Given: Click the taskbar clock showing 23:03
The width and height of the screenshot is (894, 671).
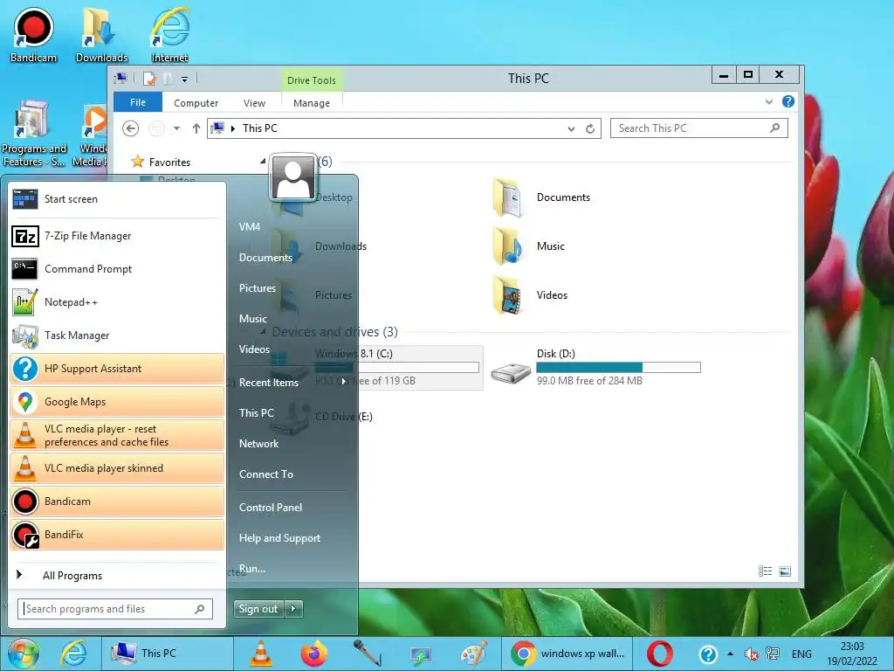Looking at the screenshot, I should (852, 654).
